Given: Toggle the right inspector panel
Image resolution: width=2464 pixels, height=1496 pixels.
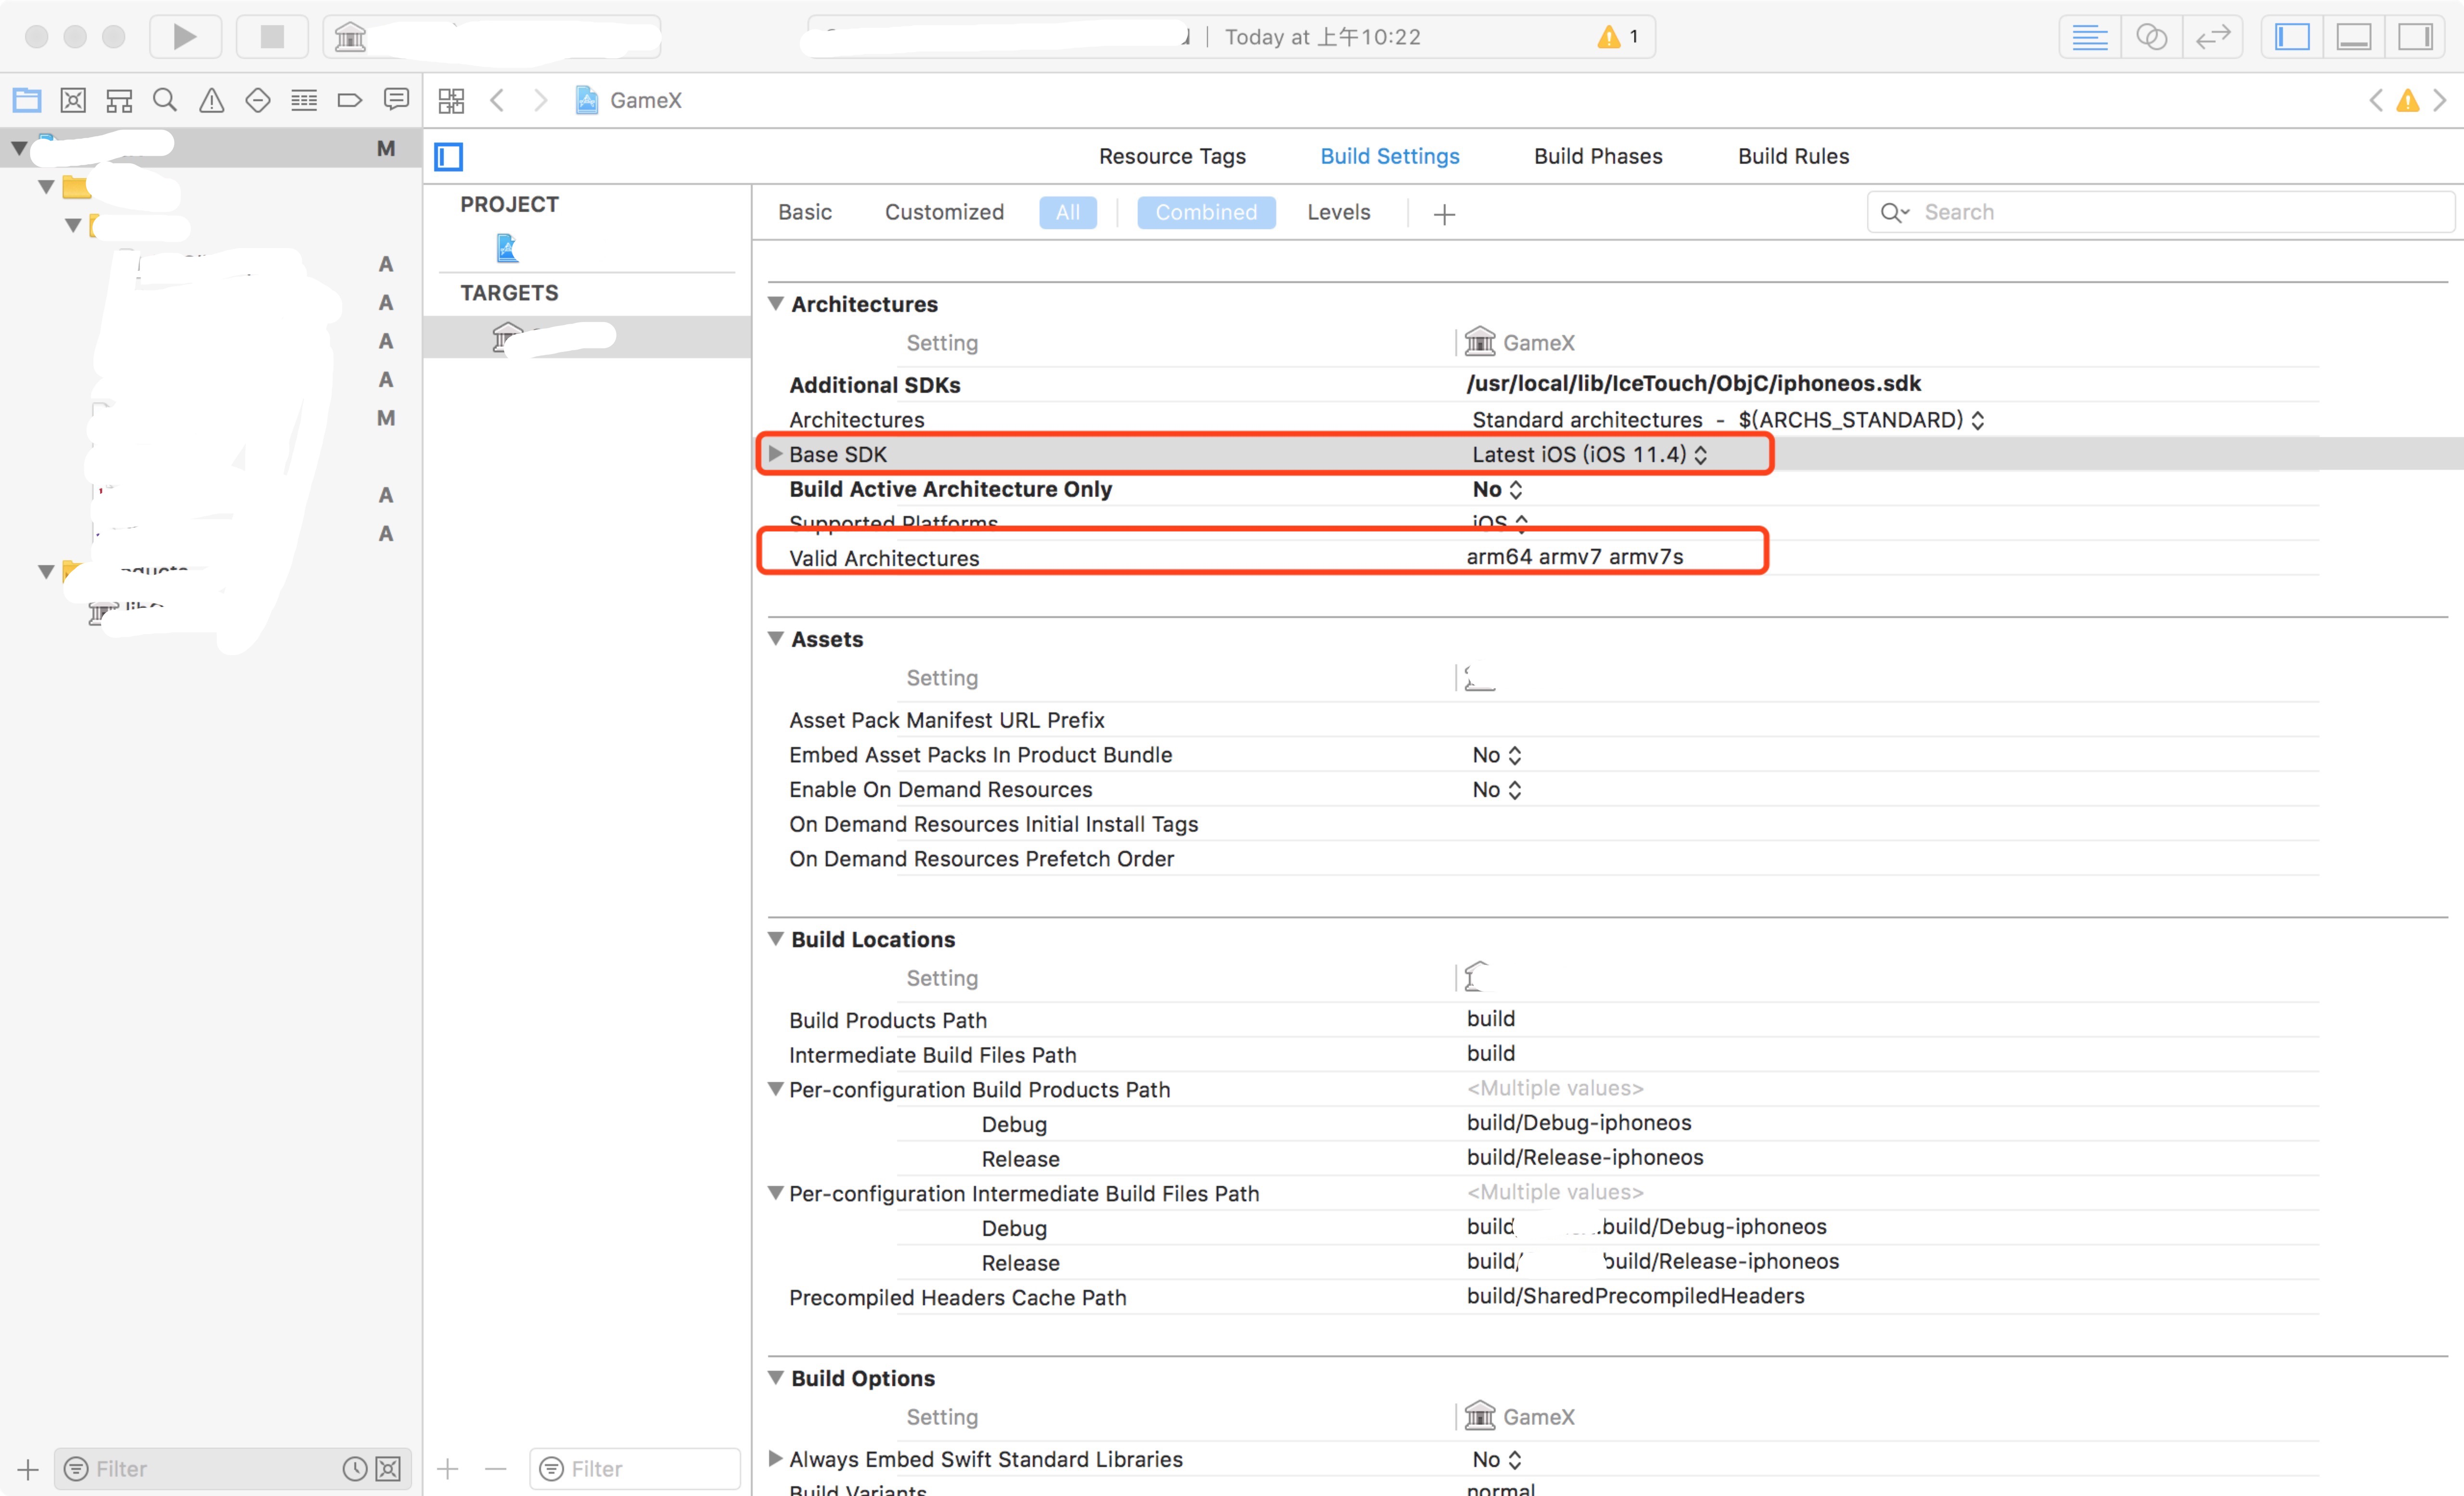Looking at the screenshot, I should pyautogui.click(x=2414, y=37).
